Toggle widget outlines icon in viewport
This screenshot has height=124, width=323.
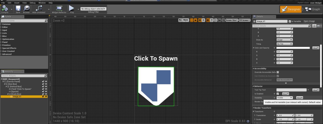coord(192,20)
